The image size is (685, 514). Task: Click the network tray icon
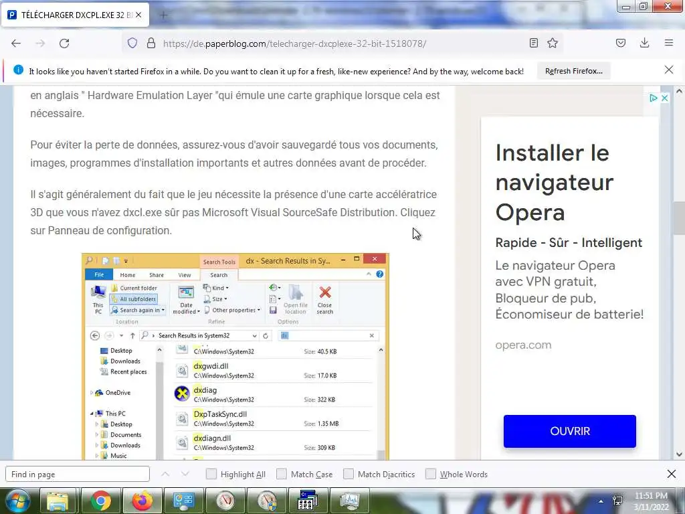(617, 501)
